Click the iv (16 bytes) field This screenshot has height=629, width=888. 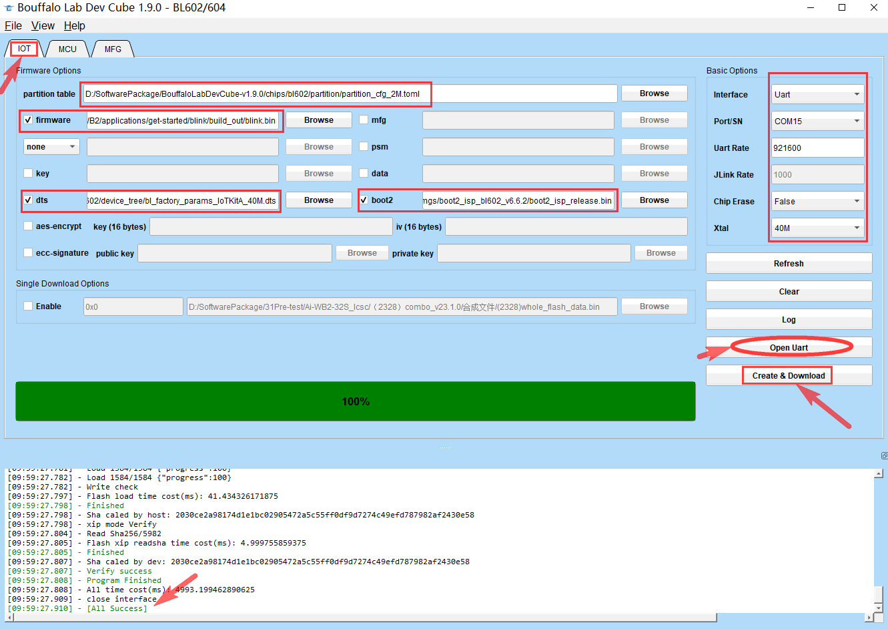(x=566, y=226)
